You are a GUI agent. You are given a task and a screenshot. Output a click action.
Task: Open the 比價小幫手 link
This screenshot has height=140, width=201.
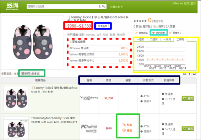tap(116, 7)
